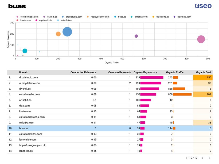This screenshot has width=219, height=164.
Task: Click the purple divendi.es bubble
Action: pyautogui.click(x=136, y=36)
